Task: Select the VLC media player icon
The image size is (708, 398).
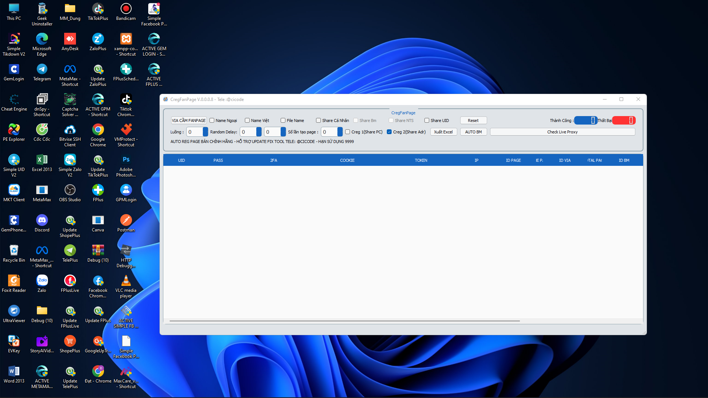Action: [x=126, y=286]
